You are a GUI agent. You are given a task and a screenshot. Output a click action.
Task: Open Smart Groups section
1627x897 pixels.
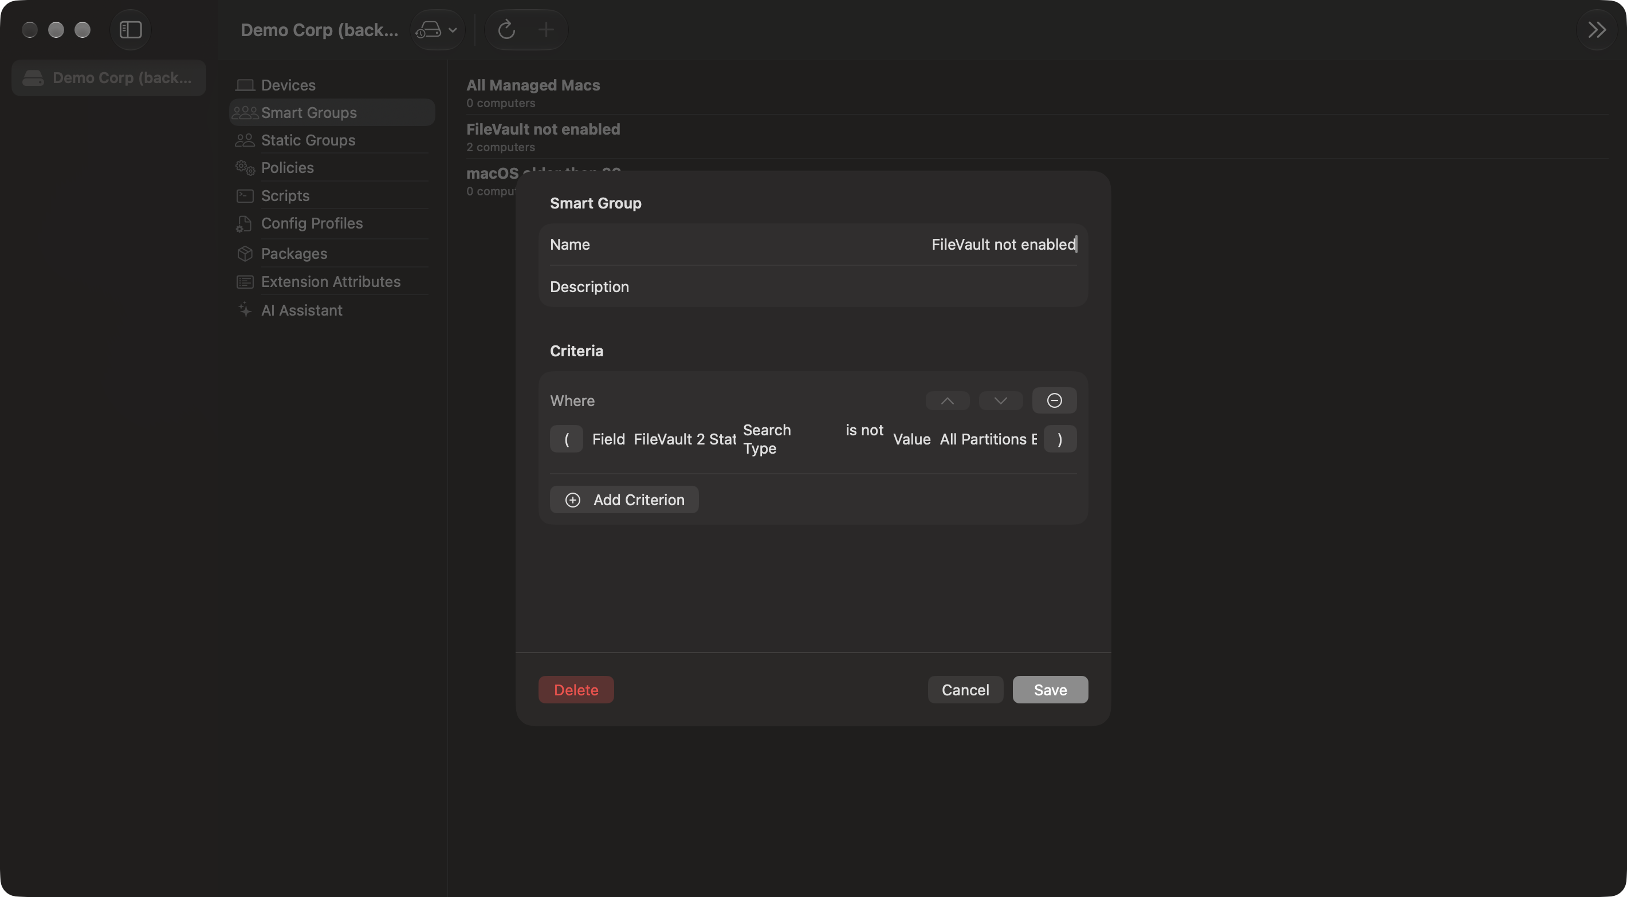tap(332, 112)
